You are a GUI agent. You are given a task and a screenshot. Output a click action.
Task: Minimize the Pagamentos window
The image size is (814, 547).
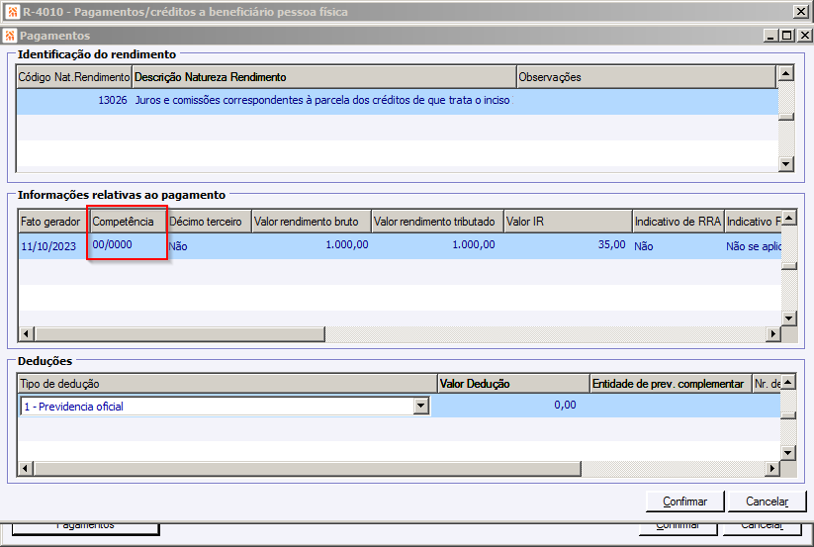[x=770, y=36]
